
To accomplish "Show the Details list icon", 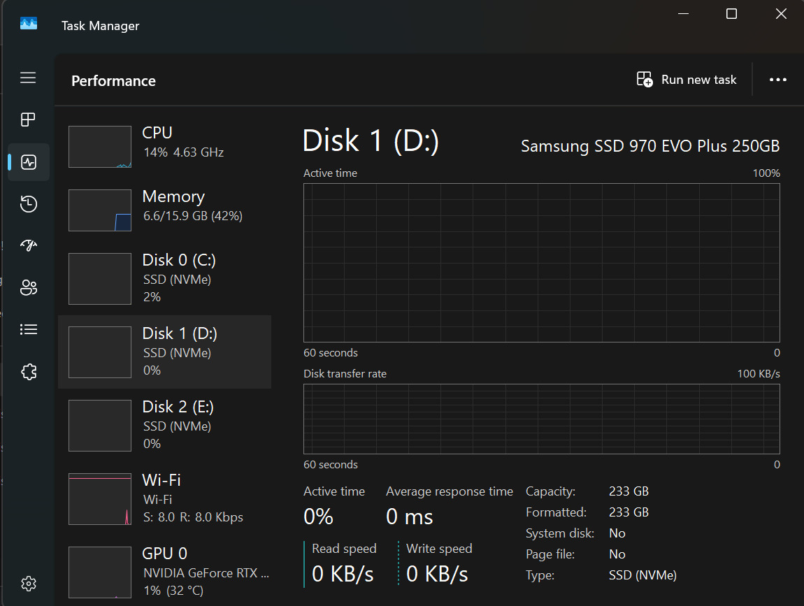I will [28, 329].
